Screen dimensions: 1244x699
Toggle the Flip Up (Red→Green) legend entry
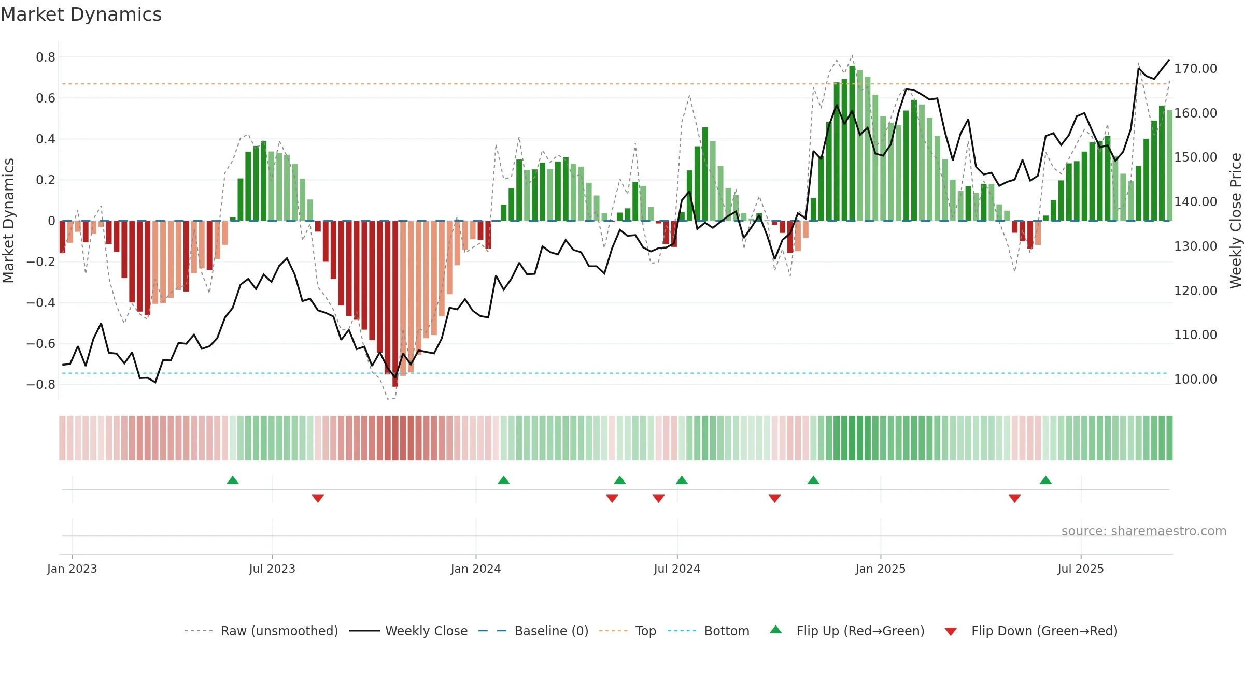click(x=847, y=631)
